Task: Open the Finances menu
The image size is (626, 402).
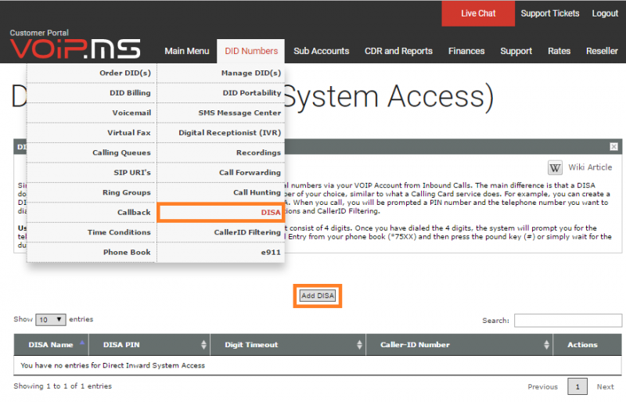Action: point(466,51)
